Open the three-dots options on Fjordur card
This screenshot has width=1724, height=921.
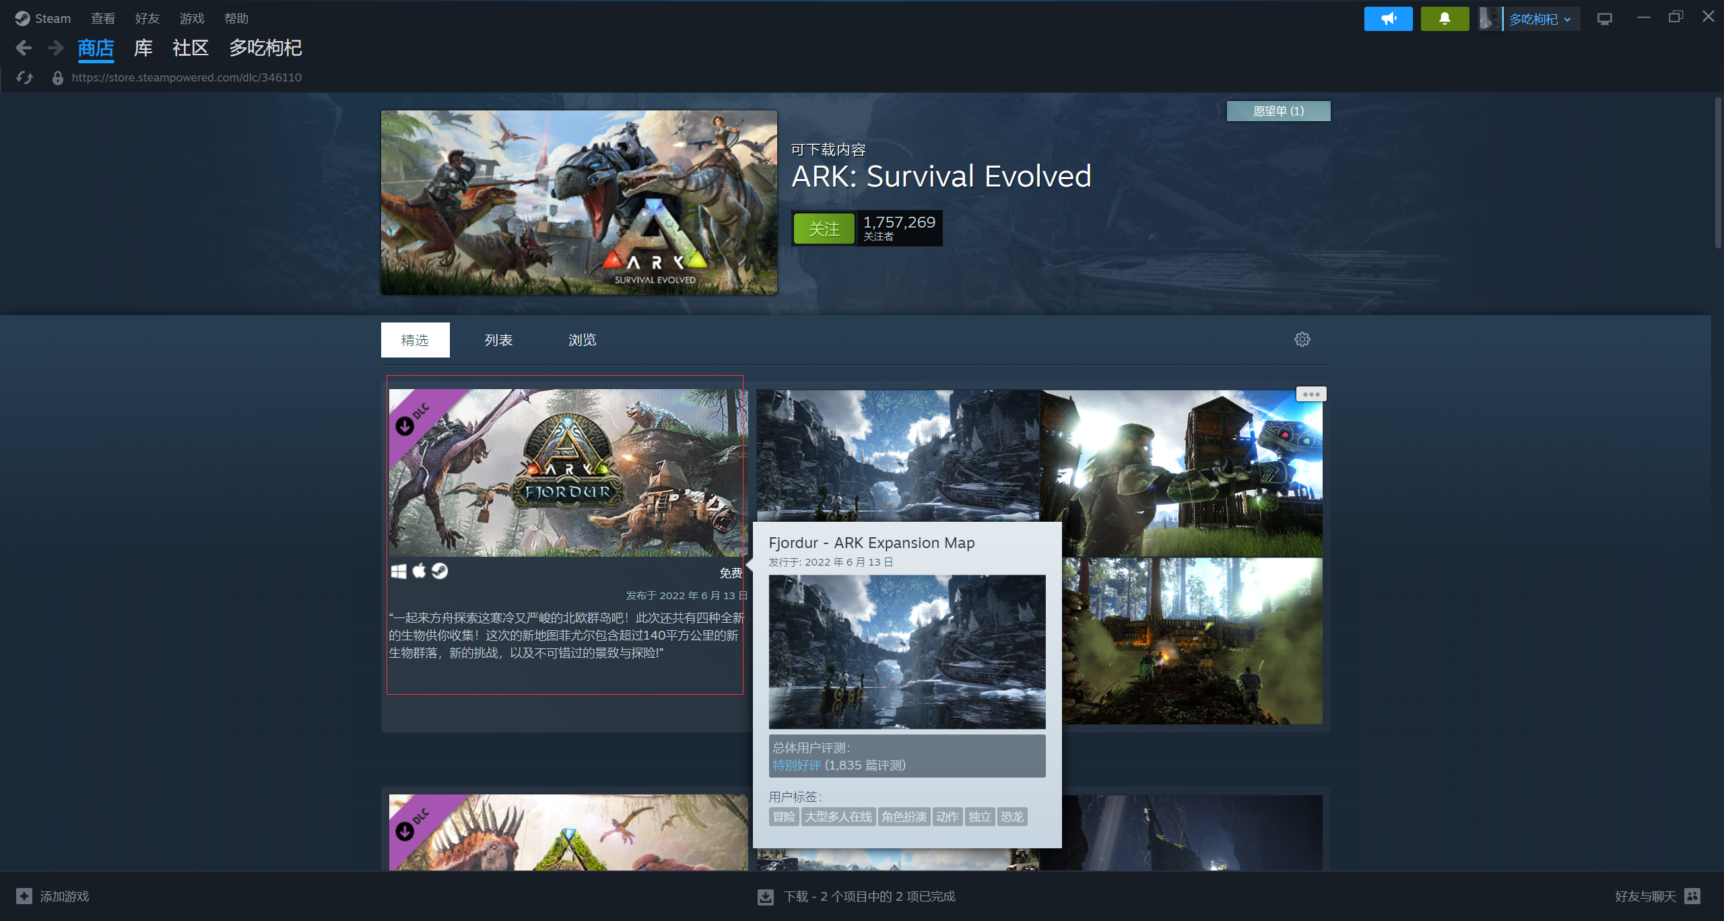[x=1311, y=395]
